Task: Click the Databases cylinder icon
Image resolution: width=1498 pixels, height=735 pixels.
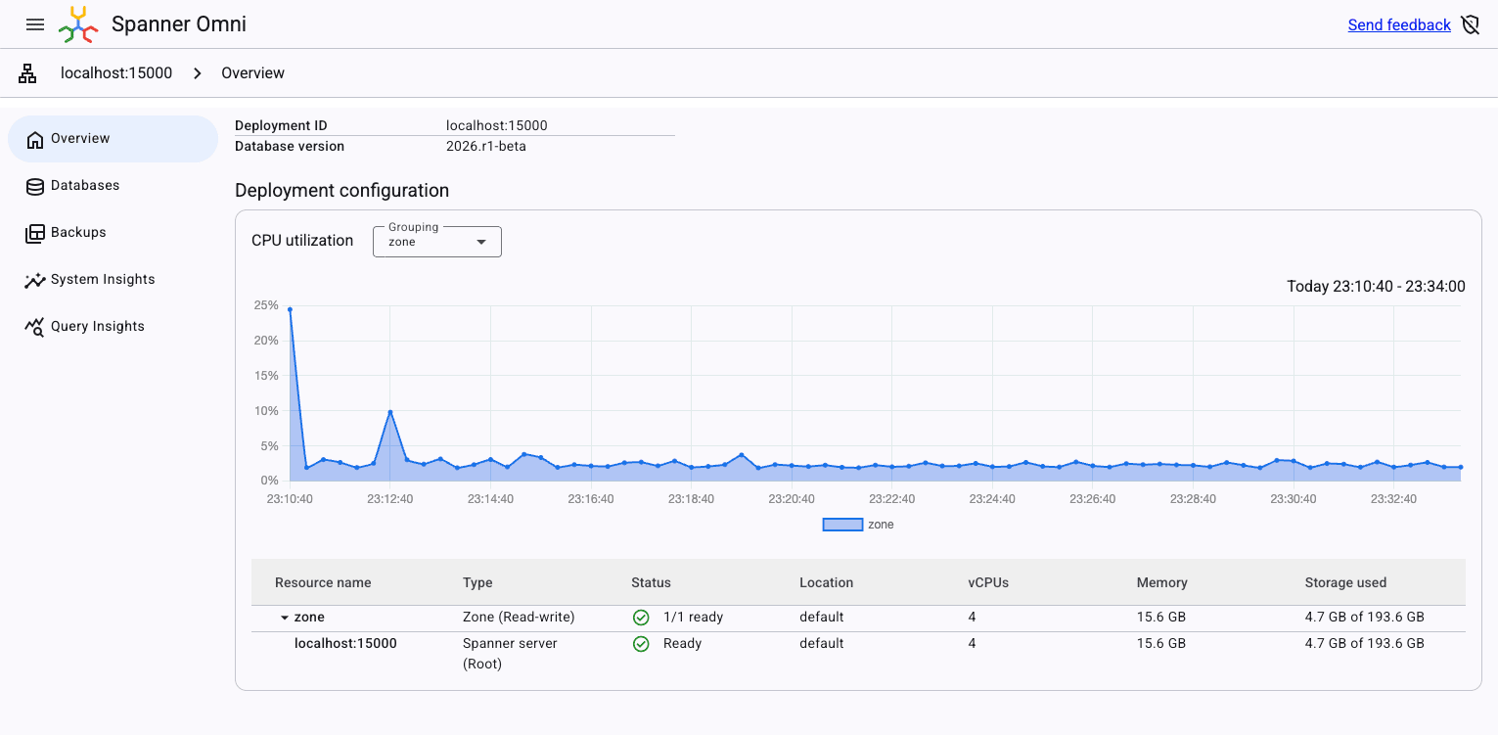Action: click(x=35, y=186)
